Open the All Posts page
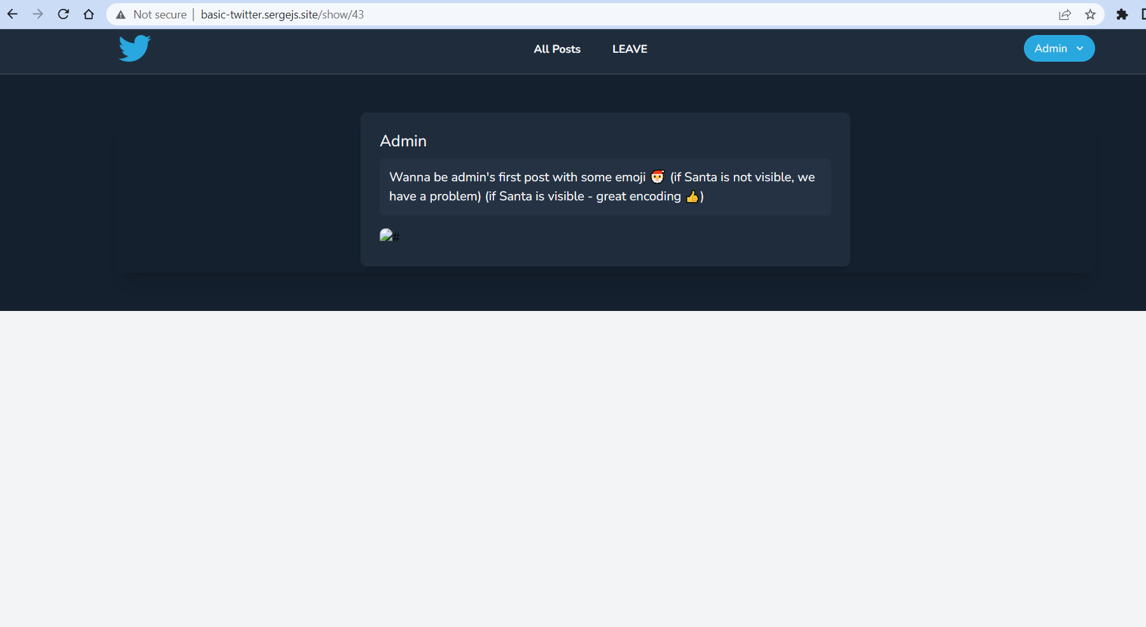Viewport: 1146px width, 627px height. [557, 49]
